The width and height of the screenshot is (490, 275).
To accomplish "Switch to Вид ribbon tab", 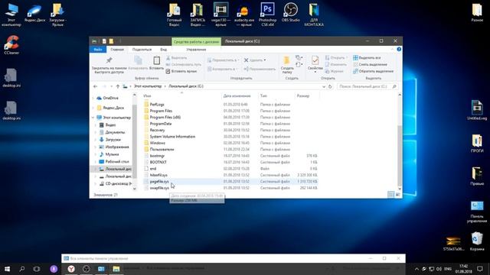I will point(163,49).
